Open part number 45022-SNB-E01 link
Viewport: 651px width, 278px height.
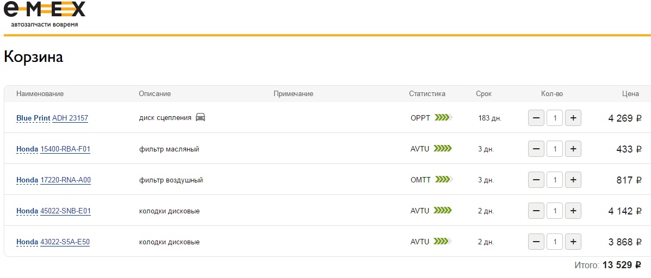pos(65,211)
